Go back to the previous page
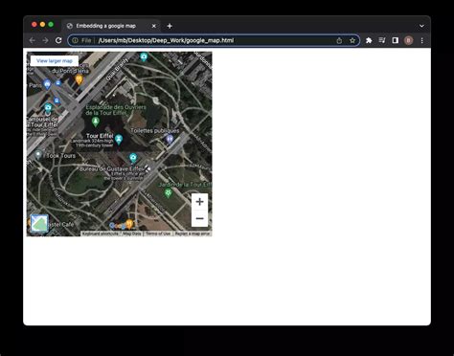The image size is (454, 356). click(x=33, y=40)
